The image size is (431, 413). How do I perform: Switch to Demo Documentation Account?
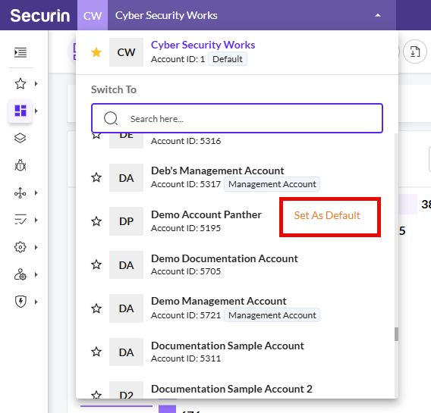click(225, 258)
